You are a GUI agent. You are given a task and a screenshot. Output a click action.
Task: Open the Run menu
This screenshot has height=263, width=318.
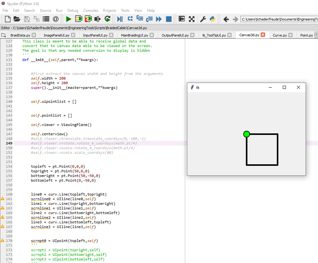[59, 10]
